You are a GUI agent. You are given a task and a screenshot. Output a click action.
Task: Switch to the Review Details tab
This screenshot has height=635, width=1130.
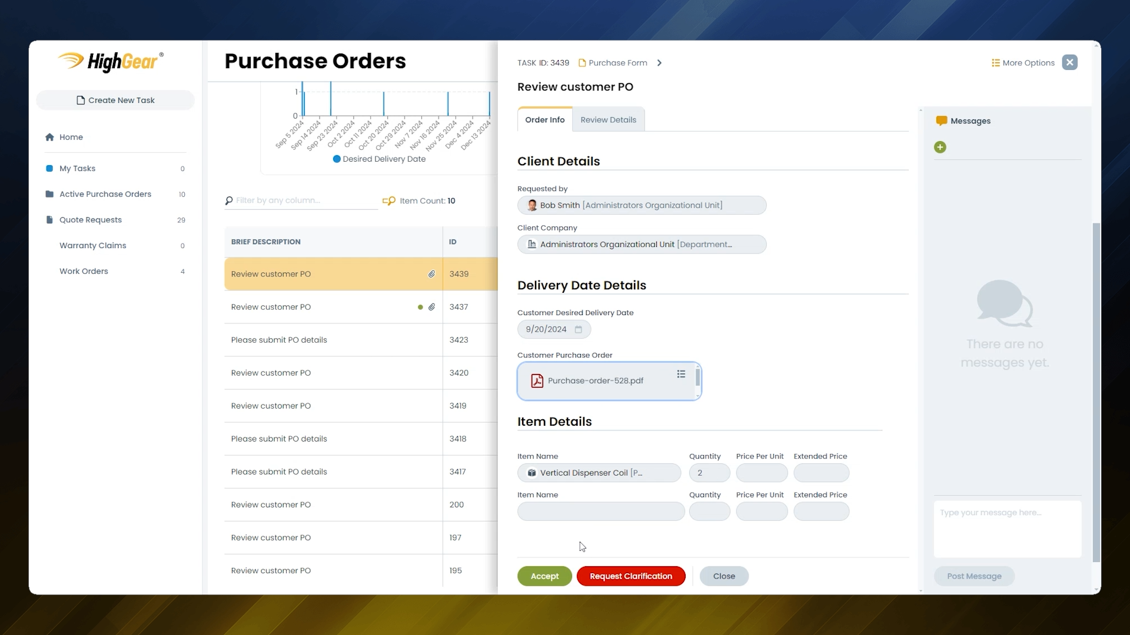(x=608, y=119)
